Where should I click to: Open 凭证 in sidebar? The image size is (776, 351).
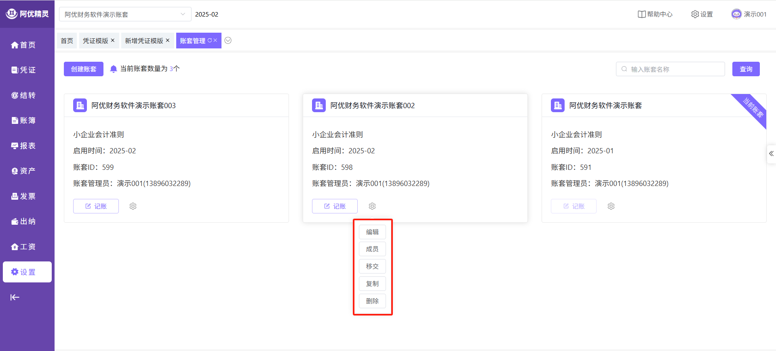[x=23, y=70]
